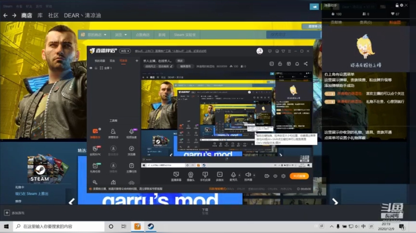Open the 社区 tab in Steam

53,16
